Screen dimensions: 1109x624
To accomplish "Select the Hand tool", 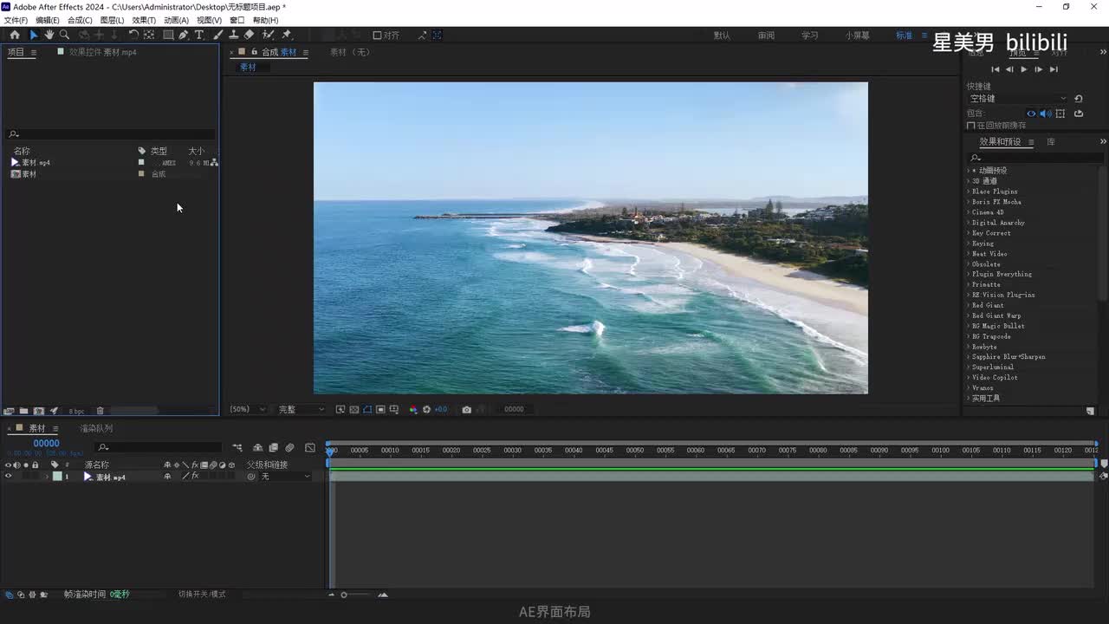I will click(x=49, y=35).
